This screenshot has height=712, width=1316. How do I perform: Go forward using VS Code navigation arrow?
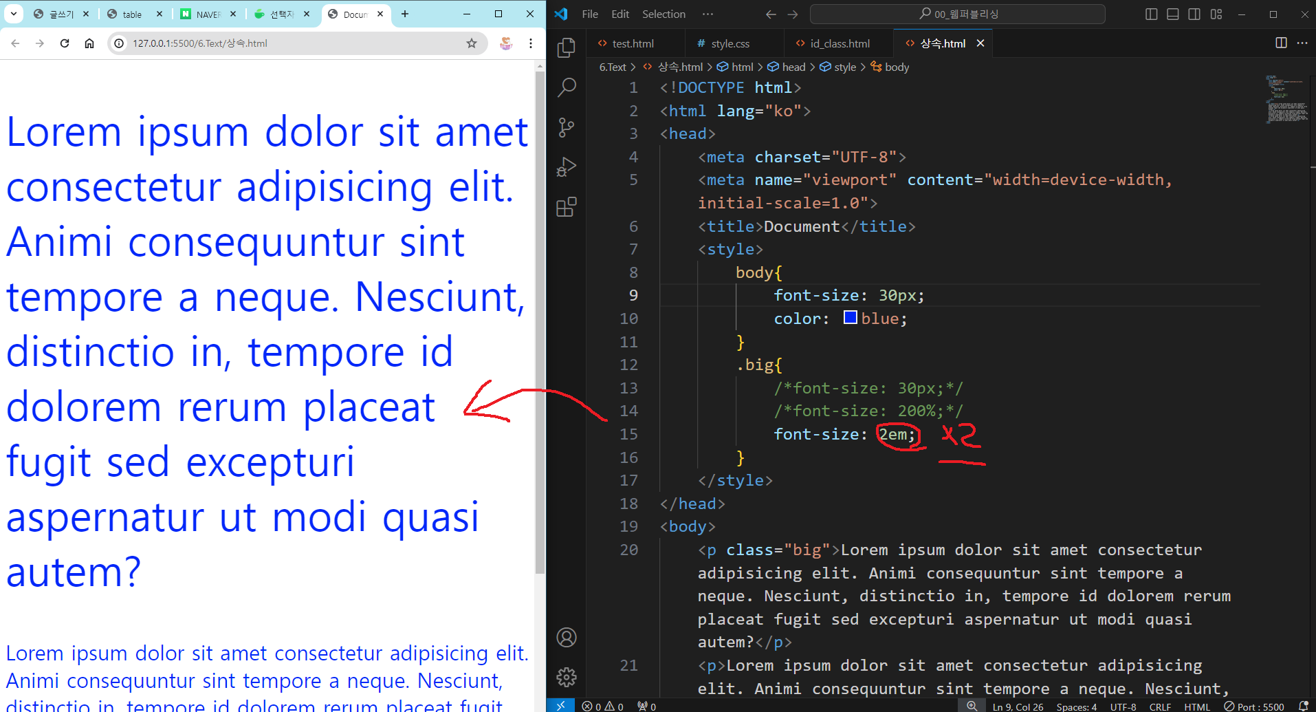[793, 14]
